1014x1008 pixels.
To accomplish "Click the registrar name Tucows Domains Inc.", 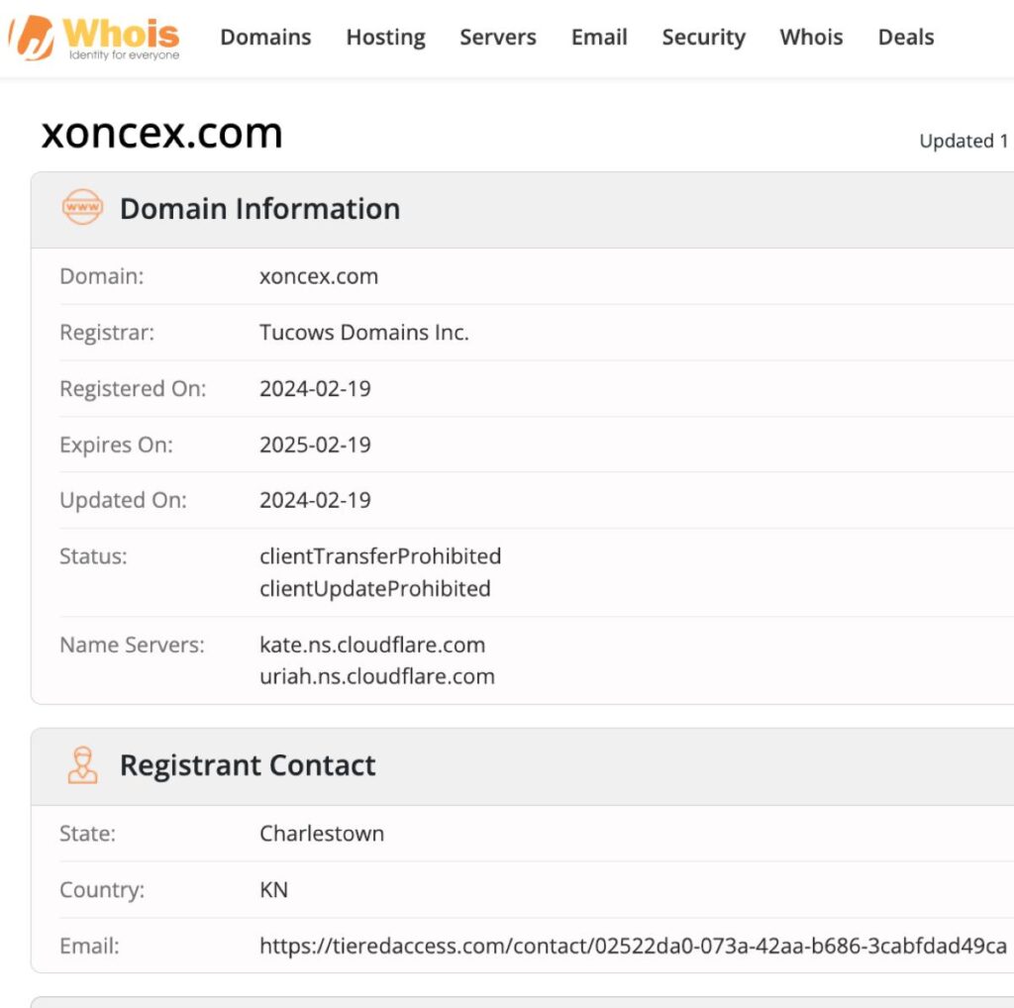I will tap(364, 332).
